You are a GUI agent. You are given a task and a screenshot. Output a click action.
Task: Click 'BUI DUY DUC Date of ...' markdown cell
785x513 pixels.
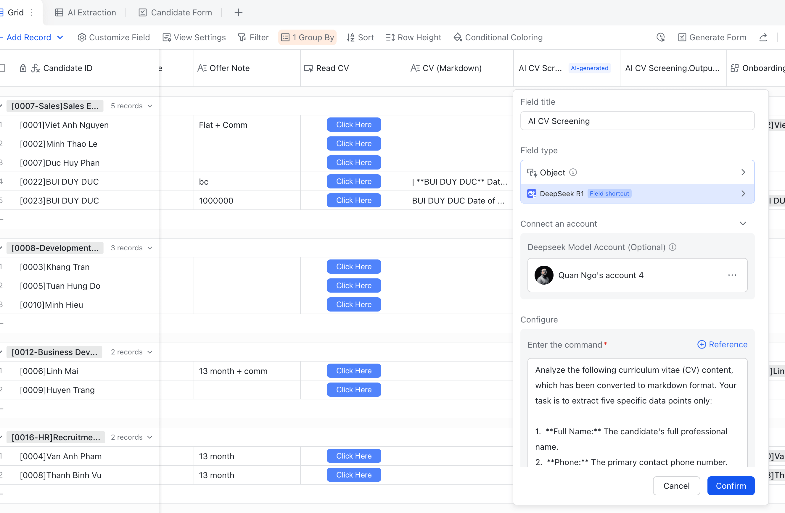point(460,201)
